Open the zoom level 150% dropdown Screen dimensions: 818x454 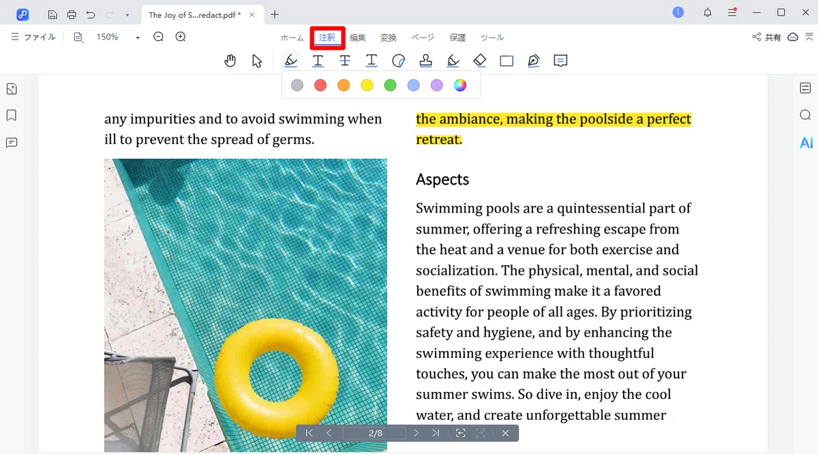pyautogui.click(x=138, y=38)
